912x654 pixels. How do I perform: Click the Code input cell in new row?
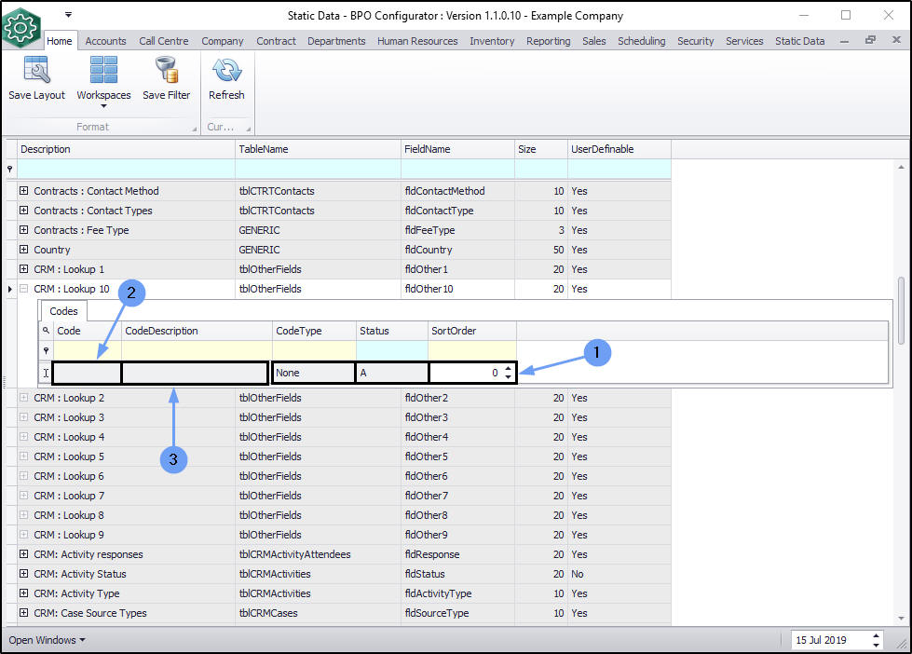[88, 373]
